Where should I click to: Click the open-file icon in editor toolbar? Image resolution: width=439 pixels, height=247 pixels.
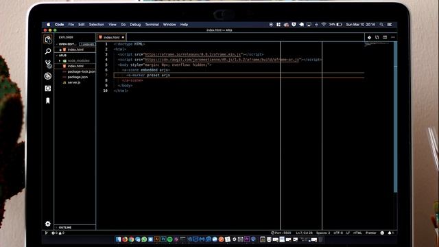coord(377,37)
